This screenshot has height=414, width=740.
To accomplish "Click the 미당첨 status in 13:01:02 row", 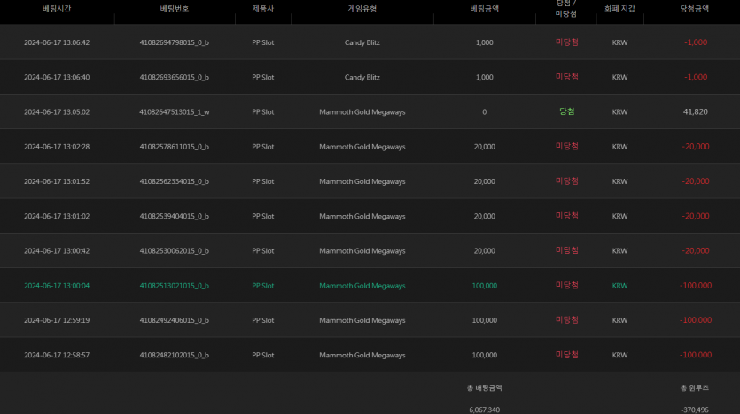I will (x=566, y=216).
